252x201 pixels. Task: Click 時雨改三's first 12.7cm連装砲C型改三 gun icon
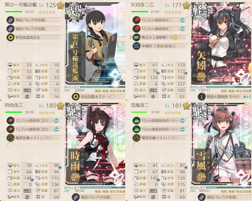point(11,121)
